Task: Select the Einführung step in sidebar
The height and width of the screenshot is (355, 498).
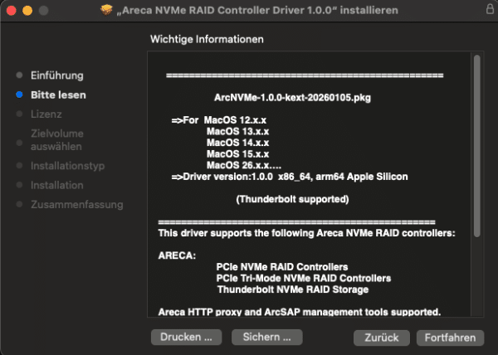Action: [56, 75]
